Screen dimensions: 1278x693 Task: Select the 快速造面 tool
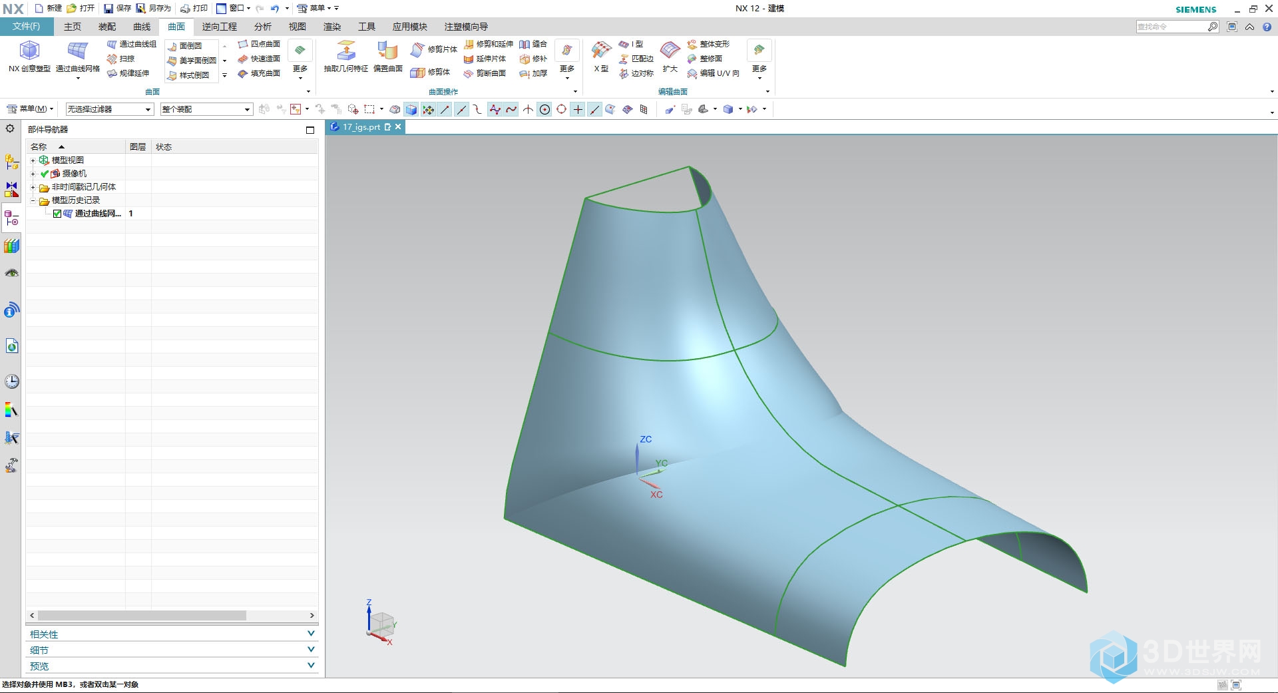click(259, 59)
